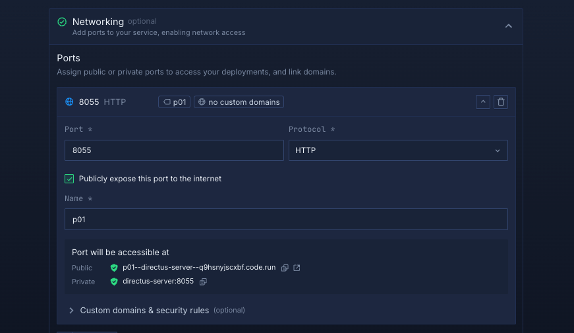This screenshot has height=333, width=574.
Task: Click the no custom domains badge
Action: (239, 102)
